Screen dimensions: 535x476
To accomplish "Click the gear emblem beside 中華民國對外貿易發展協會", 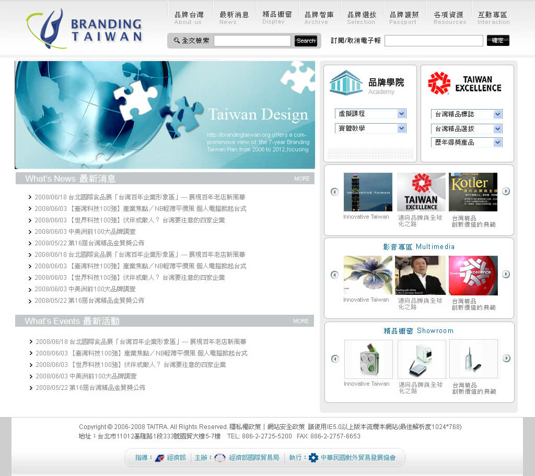I will 313,458.
